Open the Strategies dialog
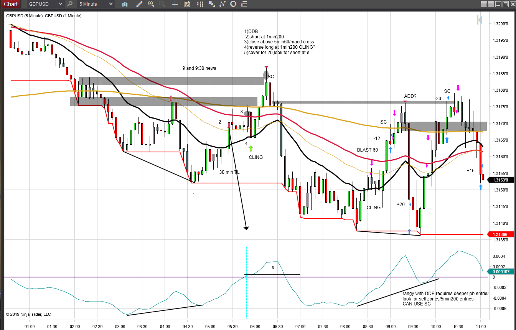 coord(233,4)
